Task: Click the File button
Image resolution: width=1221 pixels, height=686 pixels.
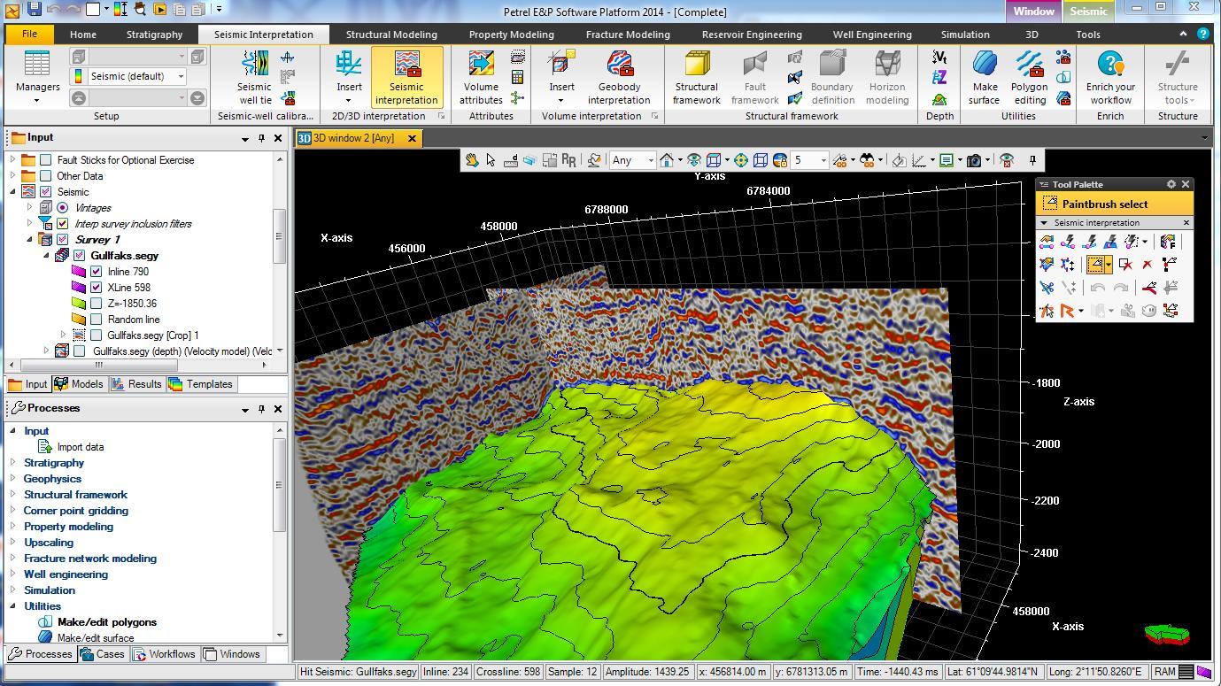Action: tap(29, 35)
